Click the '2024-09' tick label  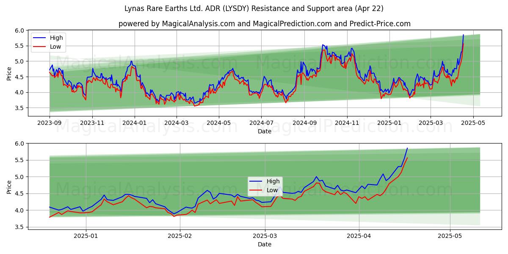[304, 123]
